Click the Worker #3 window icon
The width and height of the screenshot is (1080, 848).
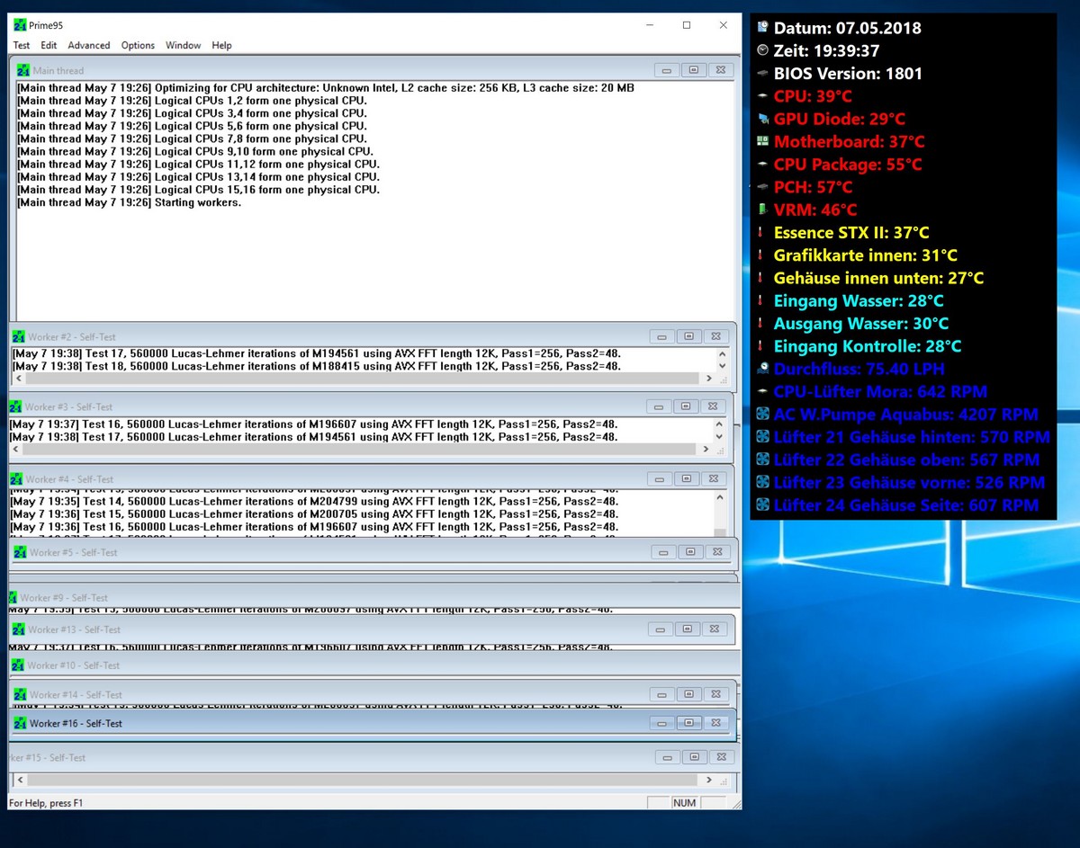coord(16,406)
